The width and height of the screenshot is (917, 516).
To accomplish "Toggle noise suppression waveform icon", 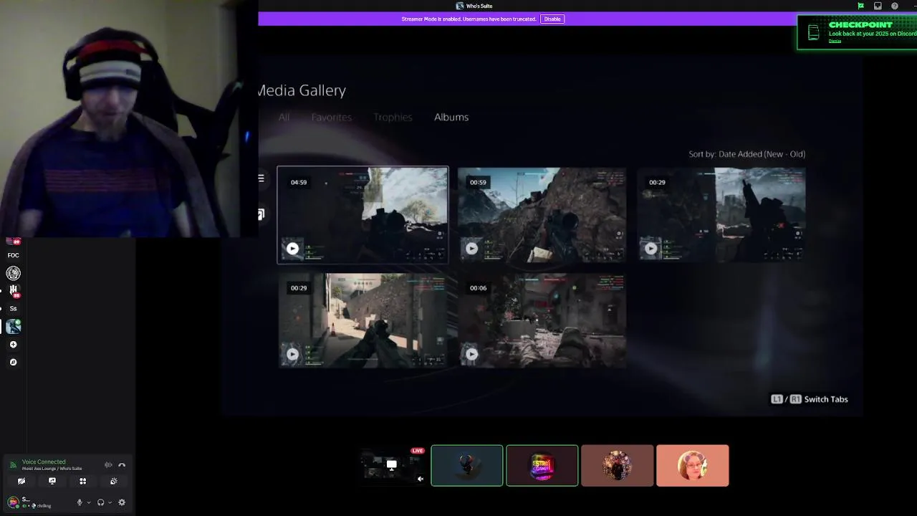I will click(x=108, y=465).
